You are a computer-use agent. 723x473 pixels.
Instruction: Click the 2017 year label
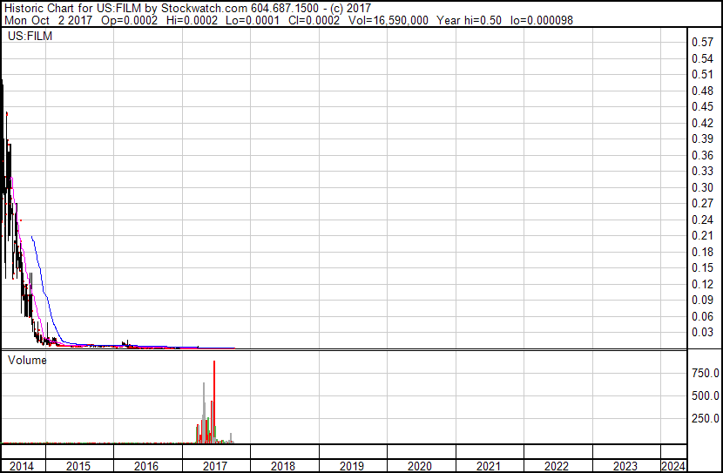tap(215, 466)
